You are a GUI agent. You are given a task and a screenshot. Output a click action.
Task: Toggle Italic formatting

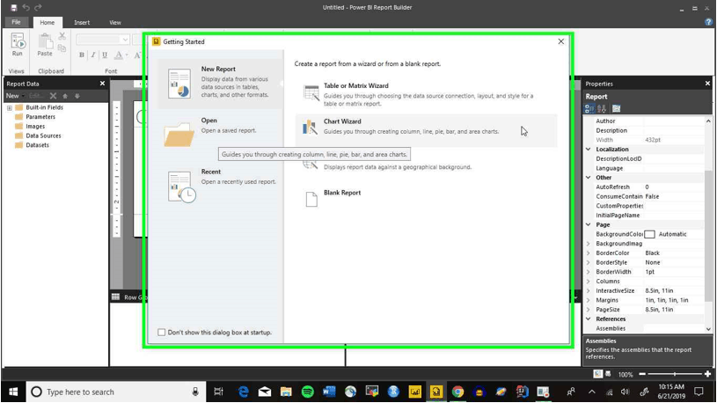tap(93, 55)
